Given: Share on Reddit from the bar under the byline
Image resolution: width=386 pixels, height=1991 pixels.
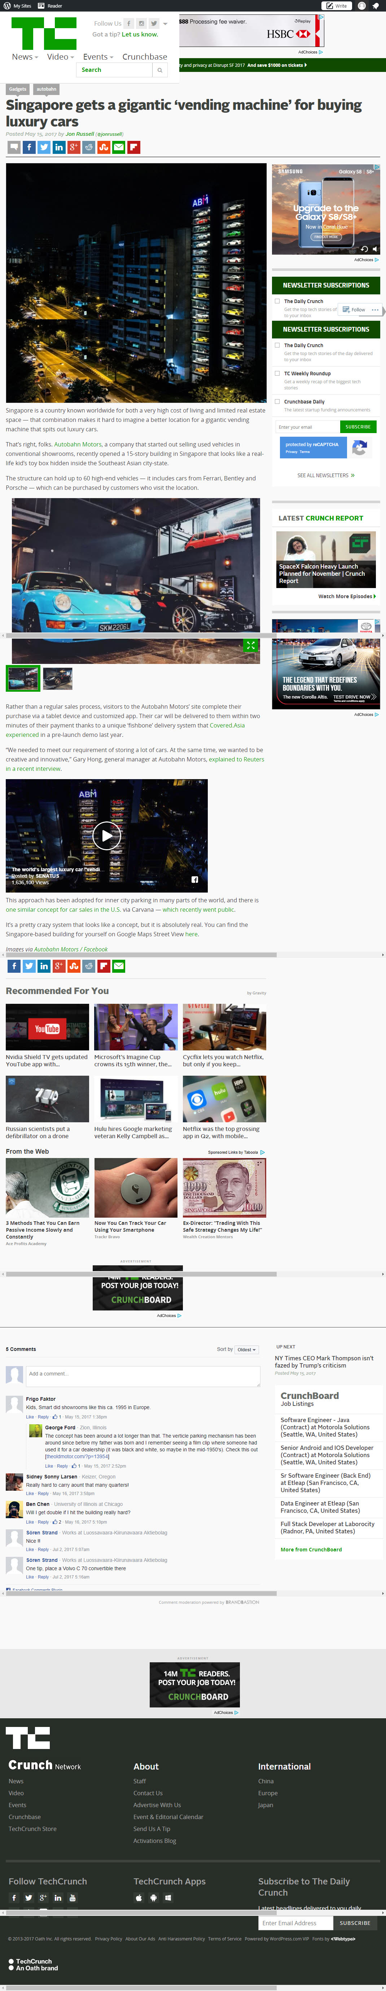Looking at the screenshot, I should pos(89,147).
